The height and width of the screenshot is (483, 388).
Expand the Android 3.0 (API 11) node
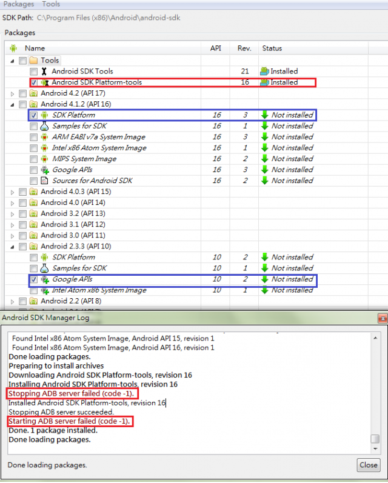coord(12,236)
